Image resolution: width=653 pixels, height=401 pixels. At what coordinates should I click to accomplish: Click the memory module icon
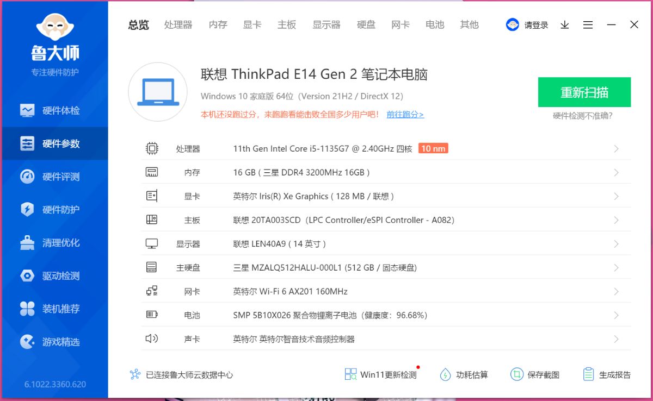(x=152, y=172)
